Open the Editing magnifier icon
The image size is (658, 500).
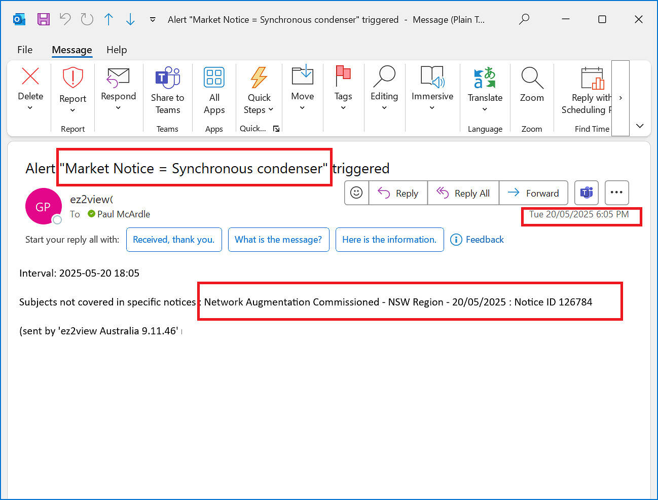tap(384, 76)
